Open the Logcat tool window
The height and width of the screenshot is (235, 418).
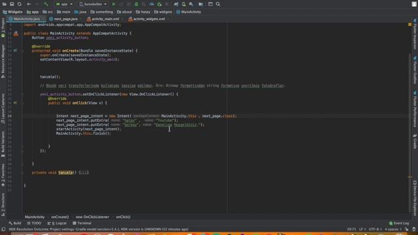tap(57, 223)
